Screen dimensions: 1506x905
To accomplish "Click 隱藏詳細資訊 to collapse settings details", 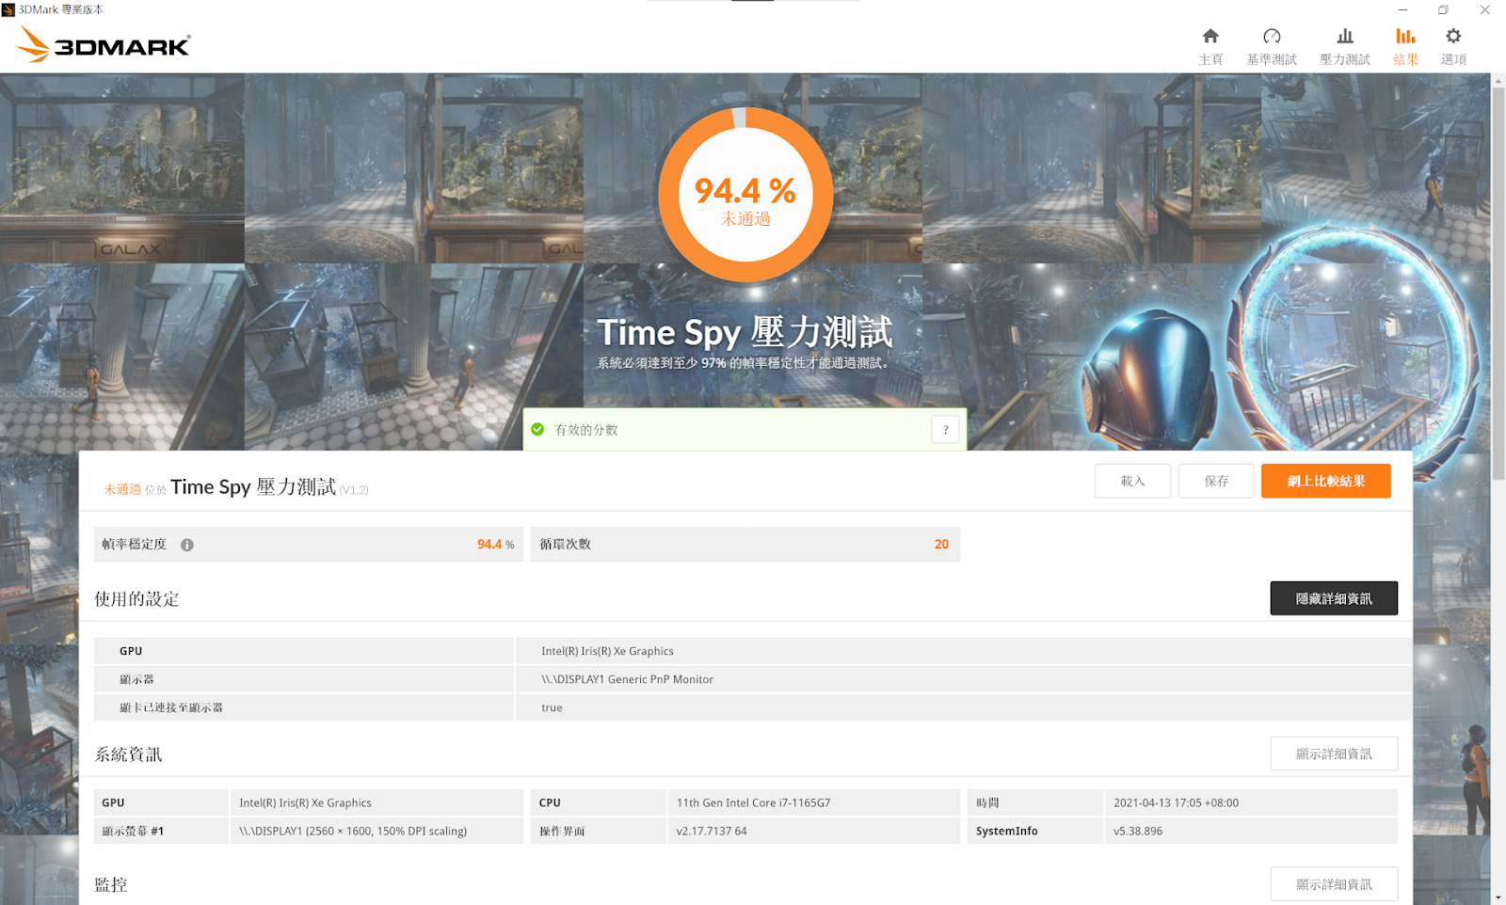I will (1334, 598).
